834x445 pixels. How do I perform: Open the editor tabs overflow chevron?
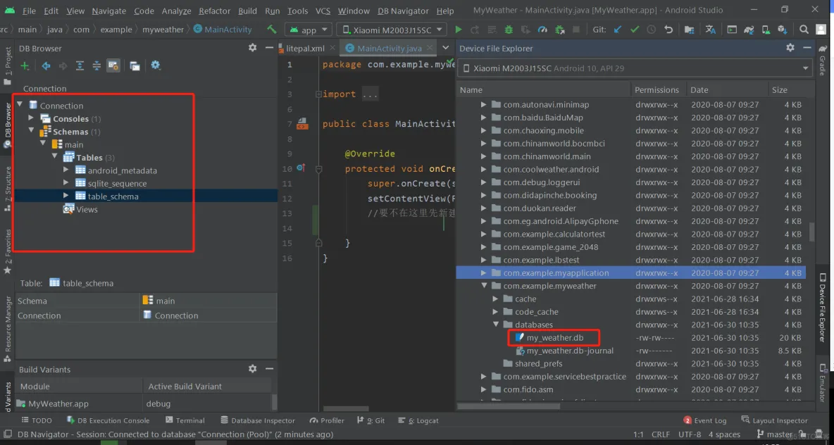[446, 48]
